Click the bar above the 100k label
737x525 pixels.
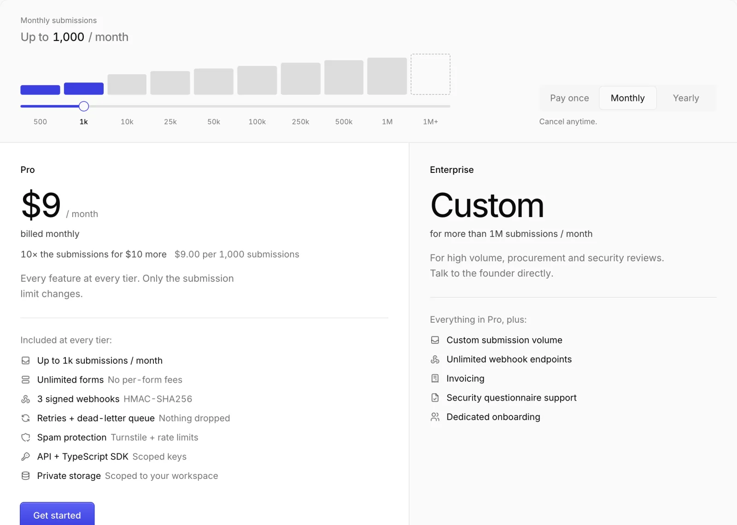257,80
